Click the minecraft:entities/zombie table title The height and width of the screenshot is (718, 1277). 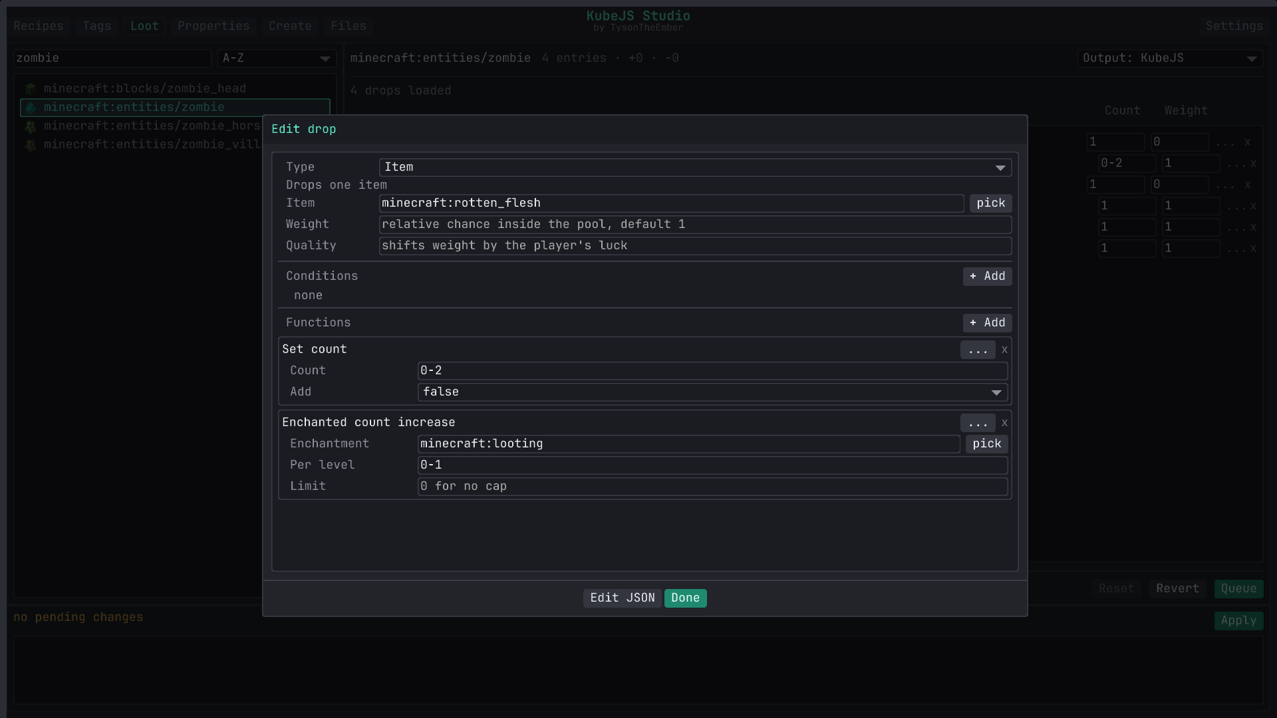pyautogui.click(x=440, y=59)
